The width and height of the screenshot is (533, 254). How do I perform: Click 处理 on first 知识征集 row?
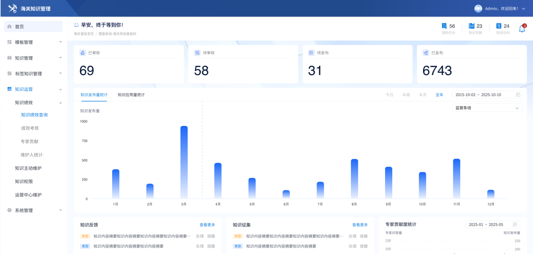click(x=352, y=236)
